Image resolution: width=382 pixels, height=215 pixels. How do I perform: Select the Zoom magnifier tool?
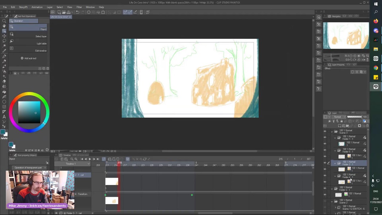click(4, 21)
